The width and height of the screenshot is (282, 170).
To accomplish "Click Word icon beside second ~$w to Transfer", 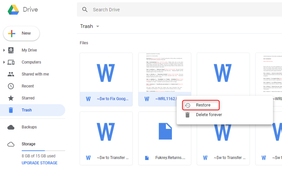I will (205, 158).
